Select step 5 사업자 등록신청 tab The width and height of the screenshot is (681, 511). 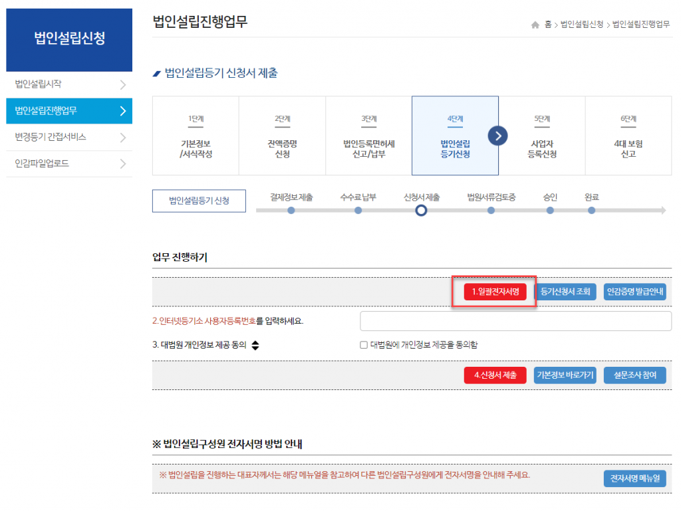coord(542,136)
